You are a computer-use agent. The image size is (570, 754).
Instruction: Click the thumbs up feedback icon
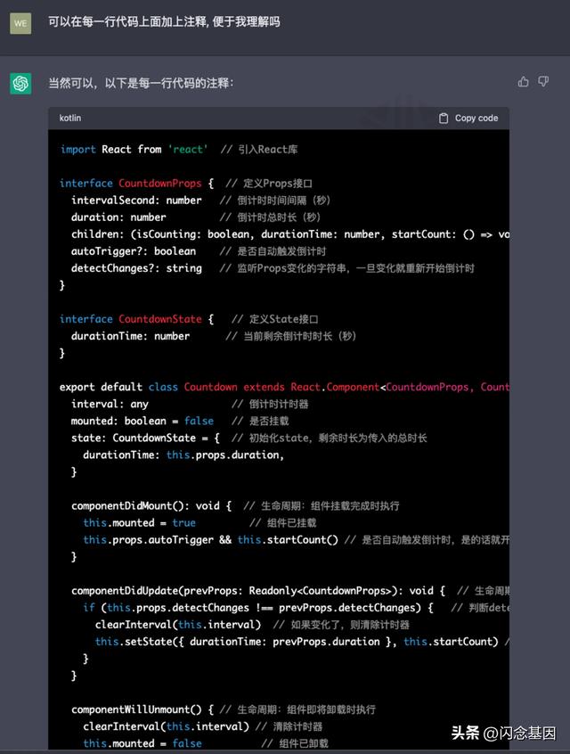point(524,82)
